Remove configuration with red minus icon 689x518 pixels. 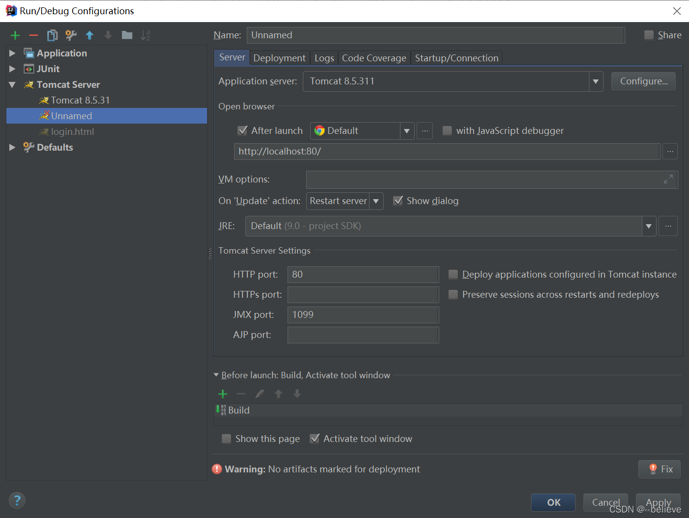pyautogui.click(x=33, y=35)
